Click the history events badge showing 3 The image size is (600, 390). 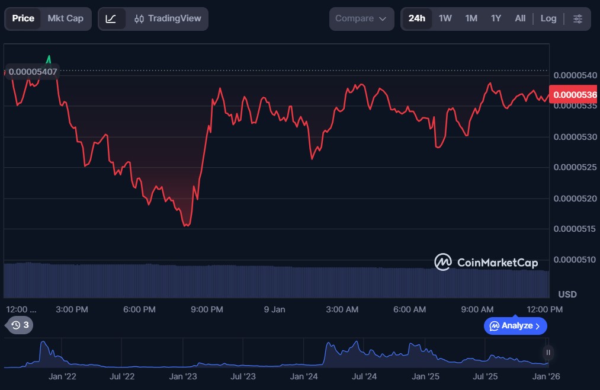tap(20, 325)
